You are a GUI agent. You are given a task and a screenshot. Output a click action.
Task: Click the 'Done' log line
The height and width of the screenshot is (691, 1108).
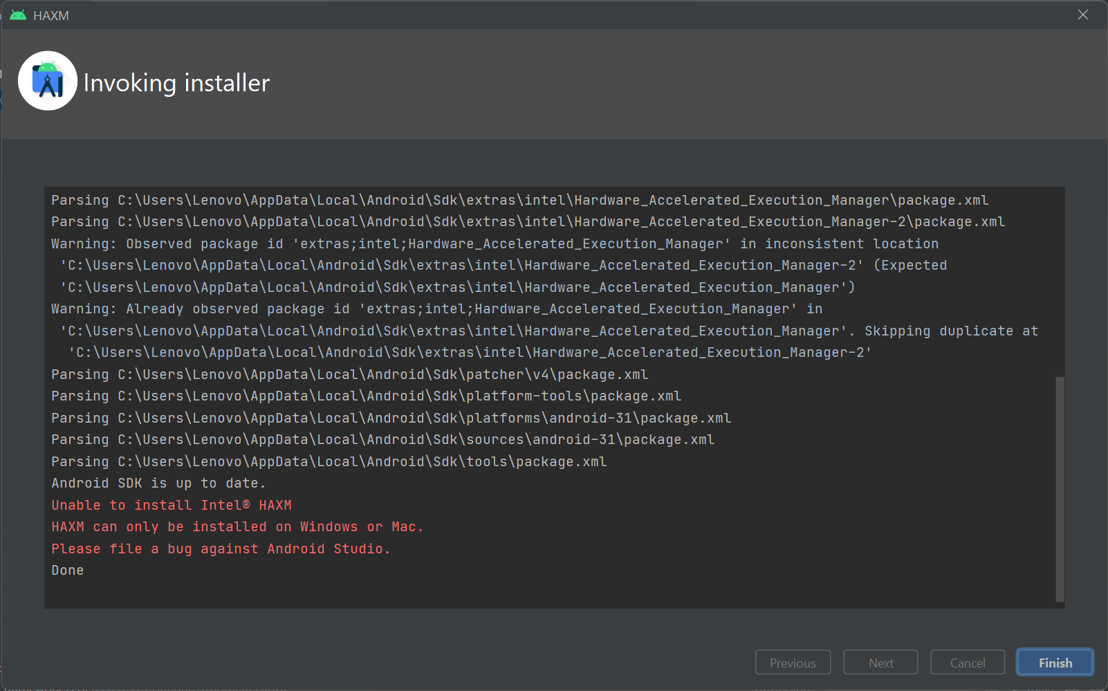(68, 571)
